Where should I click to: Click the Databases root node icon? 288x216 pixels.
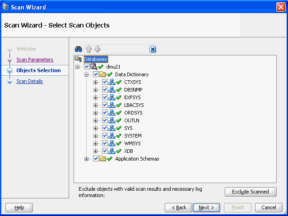(78, 59)
